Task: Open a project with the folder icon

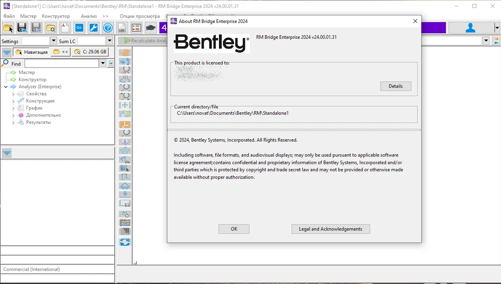Action: [8, 28]
